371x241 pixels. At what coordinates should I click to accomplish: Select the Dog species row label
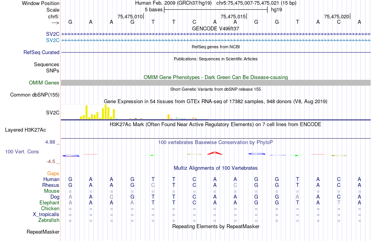(x=55, y=197)
